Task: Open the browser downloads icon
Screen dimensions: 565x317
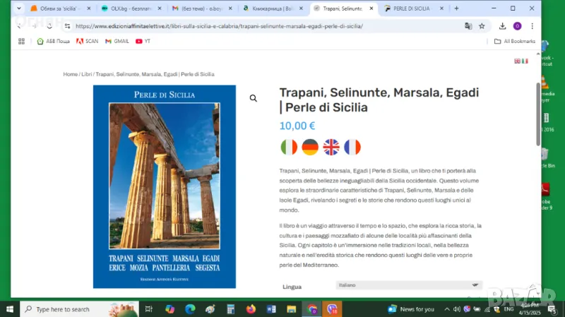Action: pos(502,26)
